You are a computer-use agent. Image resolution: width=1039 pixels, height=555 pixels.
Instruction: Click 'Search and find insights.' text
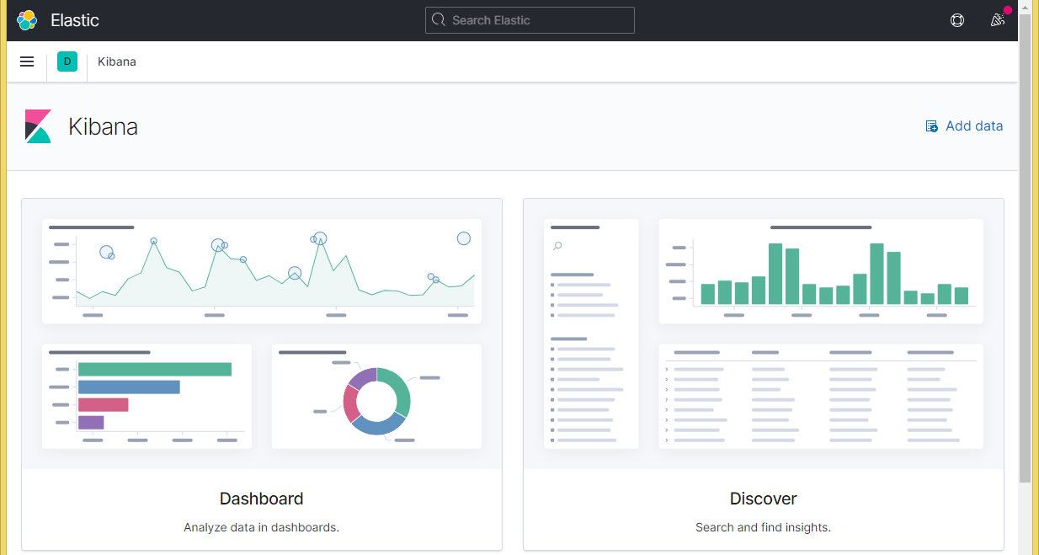764,527
